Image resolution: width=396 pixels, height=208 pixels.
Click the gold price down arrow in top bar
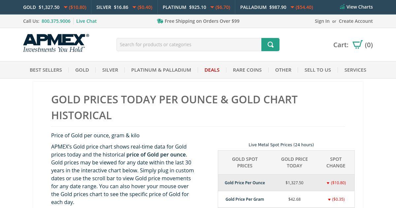(66, 7)
